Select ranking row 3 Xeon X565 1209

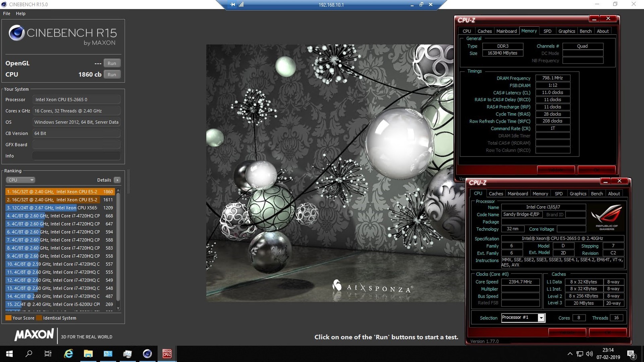(60, 208)
